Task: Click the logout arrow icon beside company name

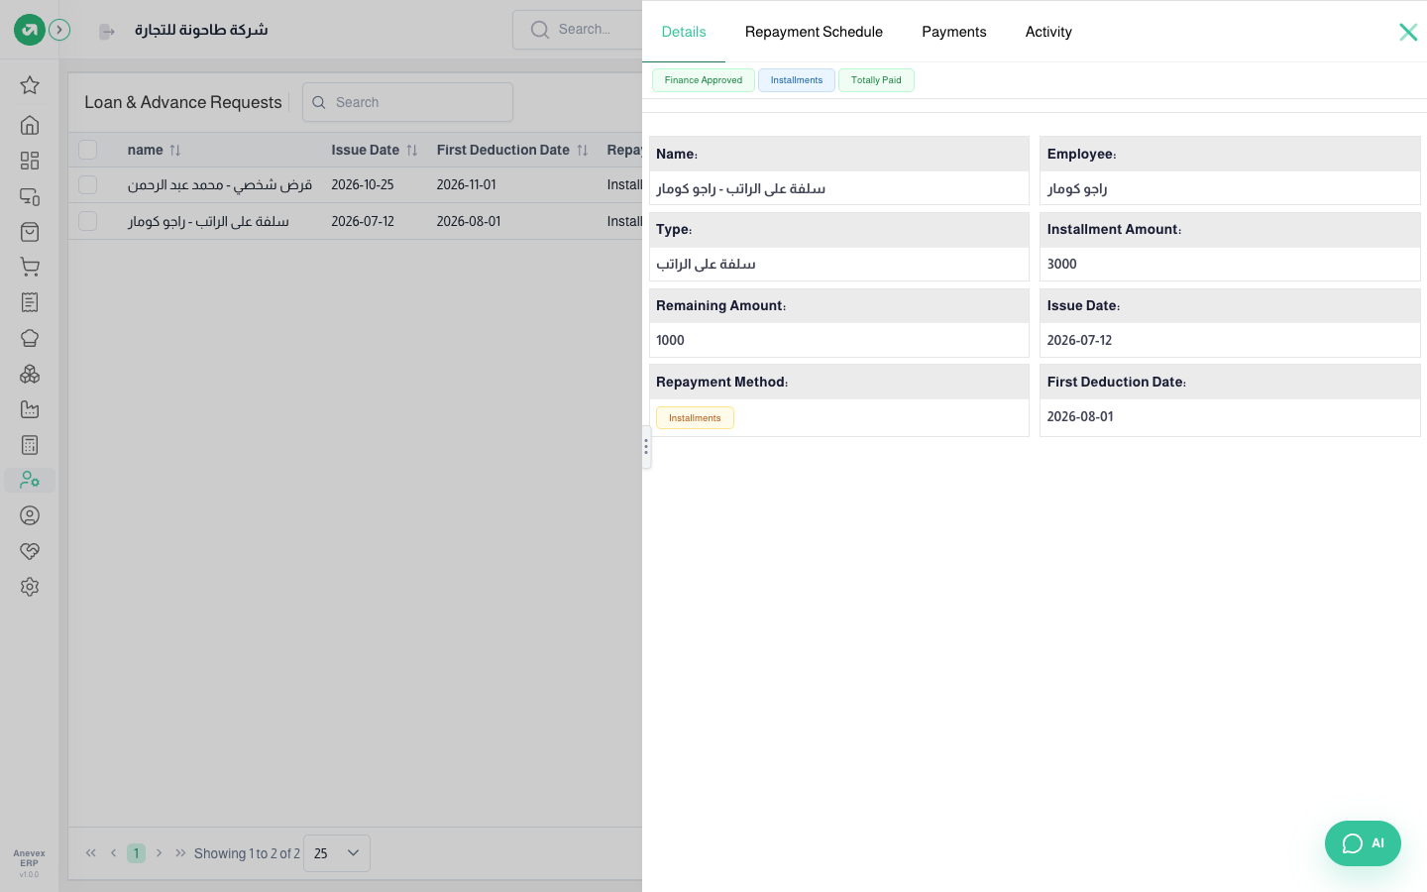Action: [107, 32]
